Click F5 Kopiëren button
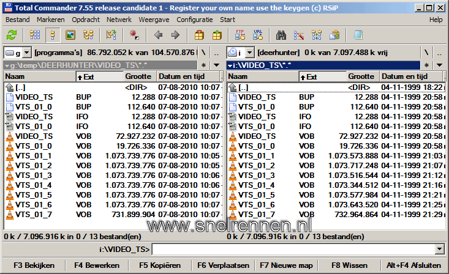 (x=160, y=265)
